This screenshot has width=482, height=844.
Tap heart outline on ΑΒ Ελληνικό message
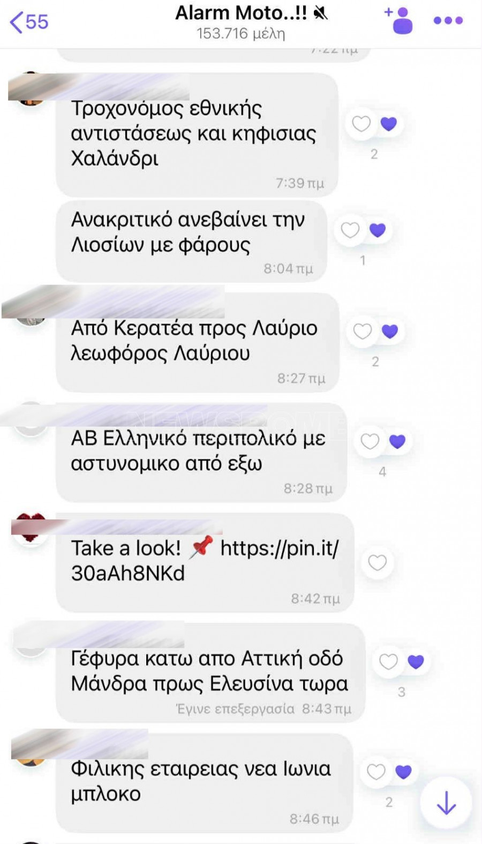tap(370, 441)
